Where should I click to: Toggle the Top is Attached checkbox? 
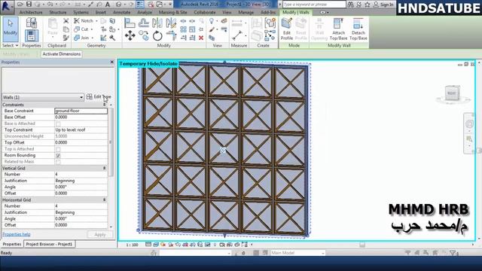58,149
